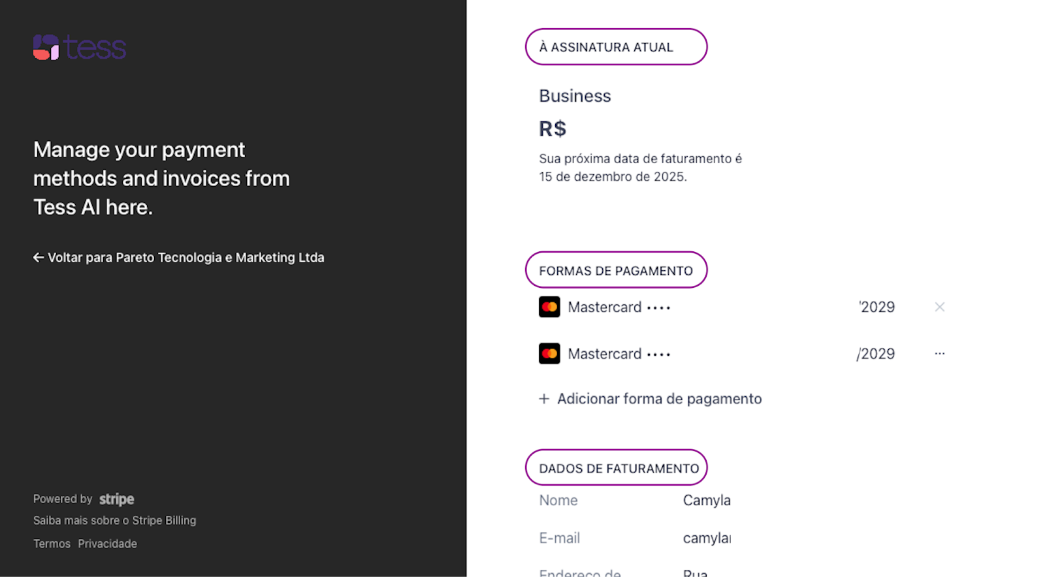This screenshot has width=1045, height=577.
Task: Click the E-mail value field
Action: tap(707, 538)
